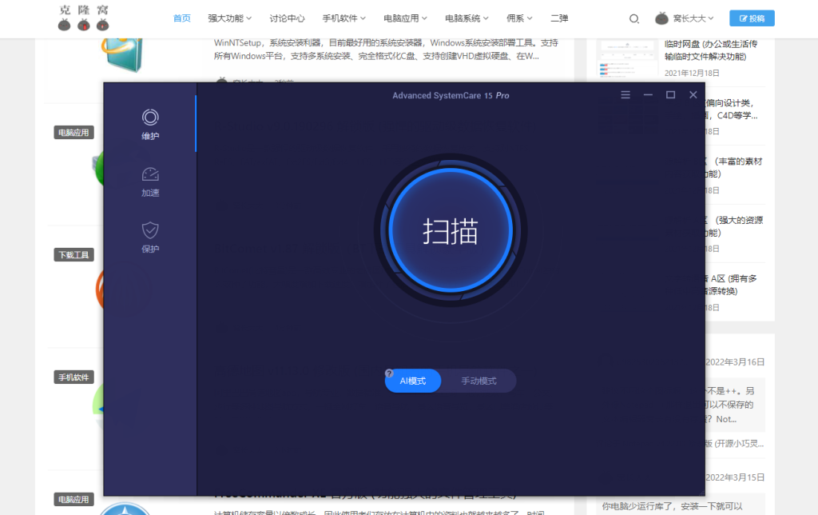Open the 保护 shield section in sidebar
This screenshot has width=818, height=515.
[x=150, y=238]
